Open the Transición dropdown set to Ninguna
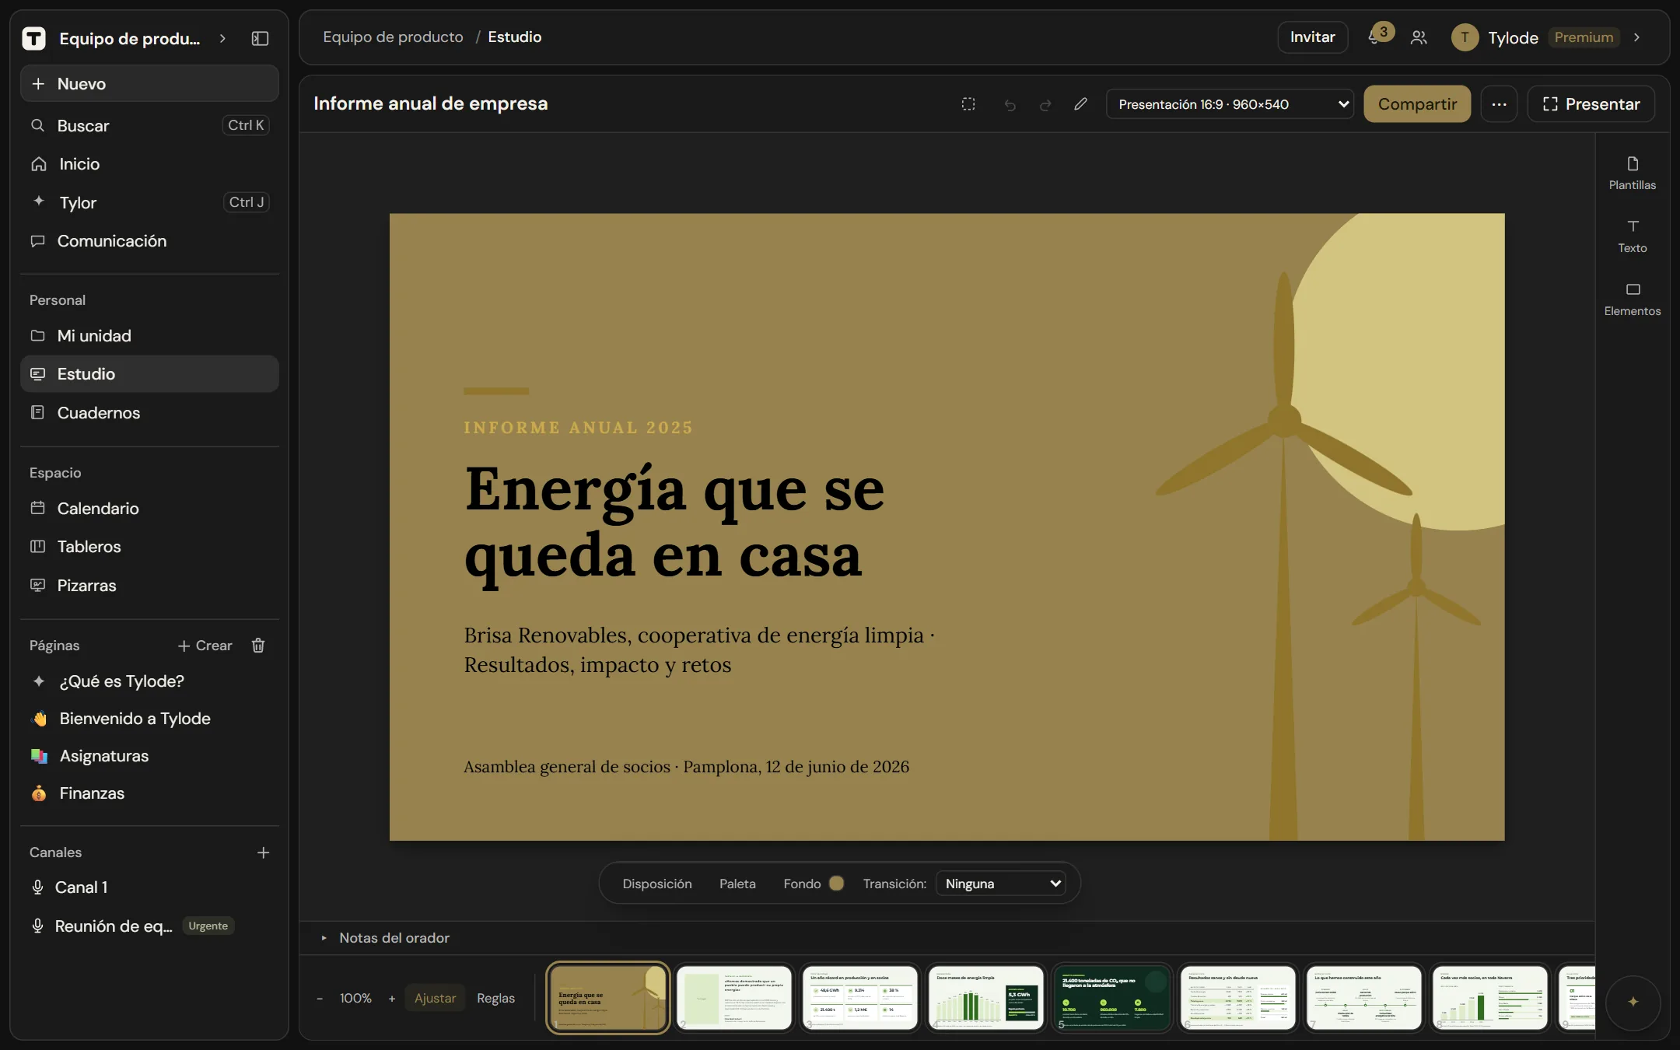The height and width of the screenshot is (1050, 1680). (x=1001, y=884)
